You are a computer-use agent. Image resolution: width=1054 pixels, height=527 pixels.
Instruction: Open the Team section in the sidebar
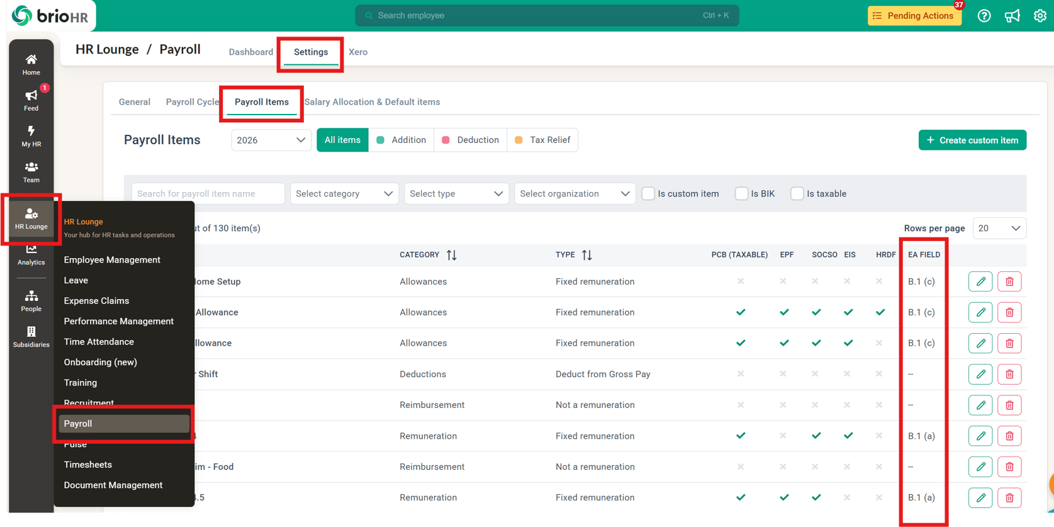pos(31,172)
